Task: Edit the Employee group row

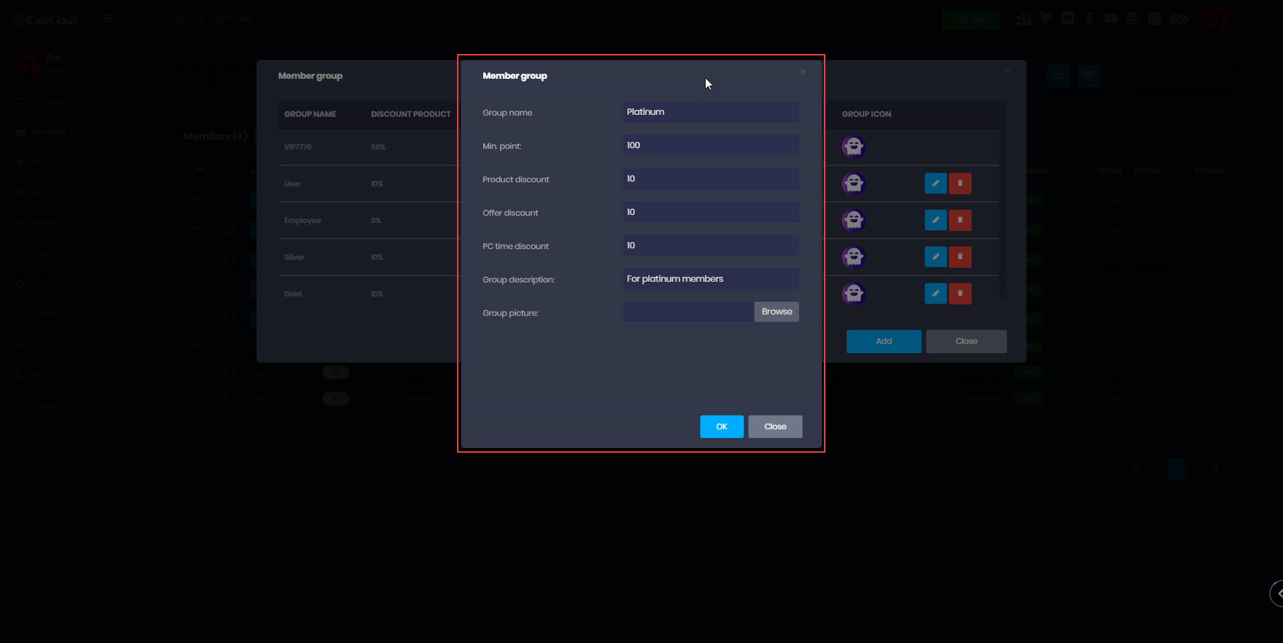Action: click(936, 220)
